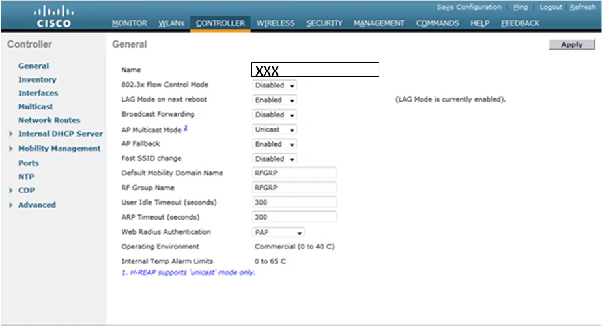Click the Cisco logo

pos(54,17)
